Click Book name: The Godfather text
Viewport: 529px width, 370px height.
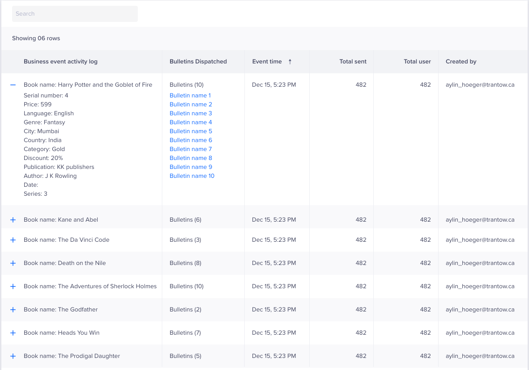pyautogui.click(x=61, y=310)
